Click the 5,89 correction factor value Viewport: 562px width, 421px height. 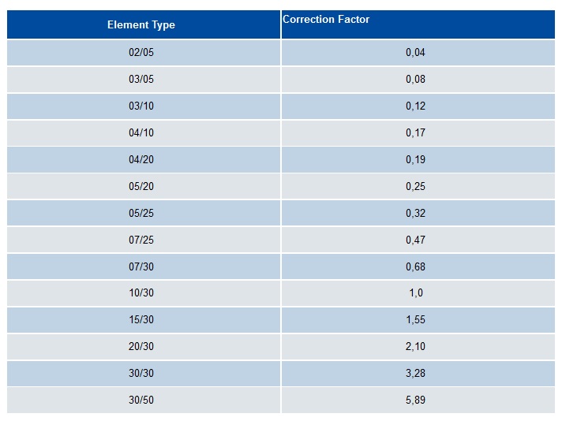coord(415,400)
